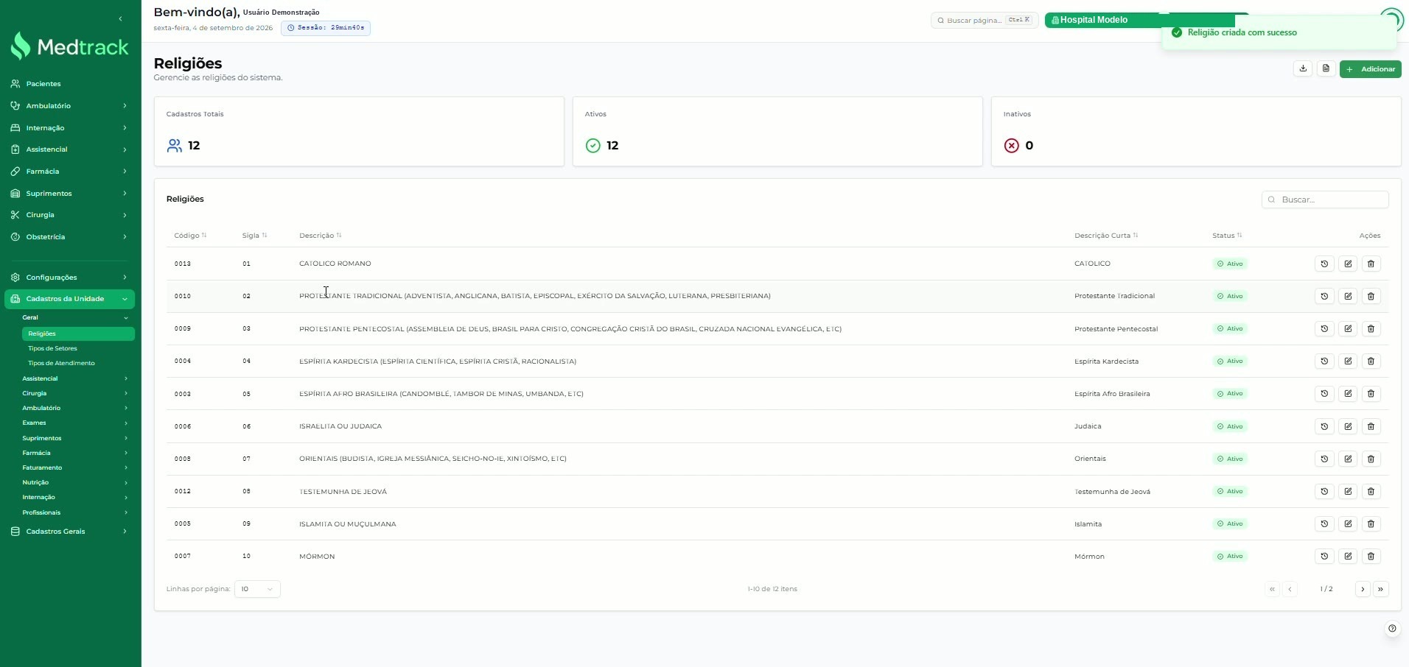Viewport: 1409px width, 667px height.
Task: Open Tipos de Setores menu item
Action: click(x=52, y=348)
